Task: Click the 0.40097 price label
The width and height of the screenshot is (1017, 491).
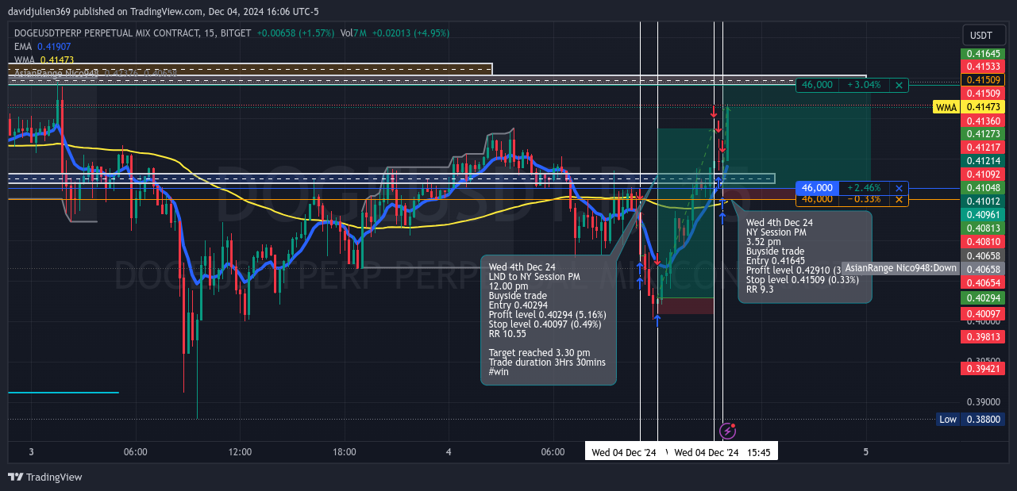Action: (x=983, y=314)
